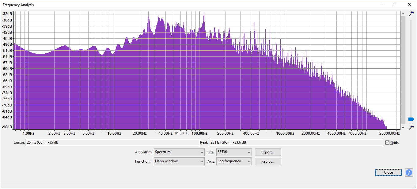
Task: Click the Export... button
Action: click(268, 152)
